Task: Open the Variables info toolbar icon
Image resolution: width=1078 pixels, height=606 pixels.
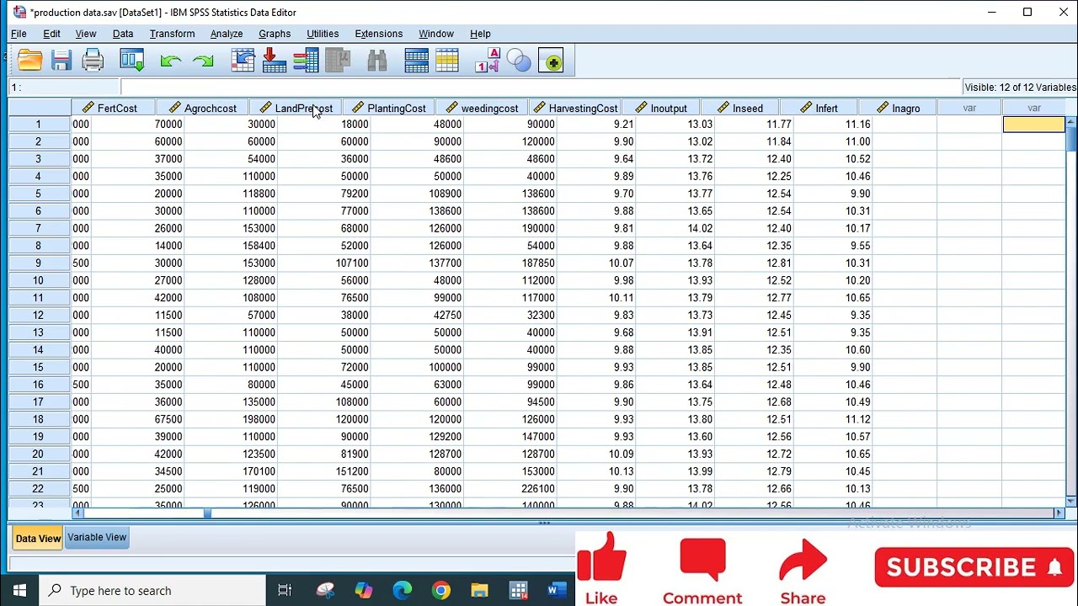Action: [x=306, y=61]
